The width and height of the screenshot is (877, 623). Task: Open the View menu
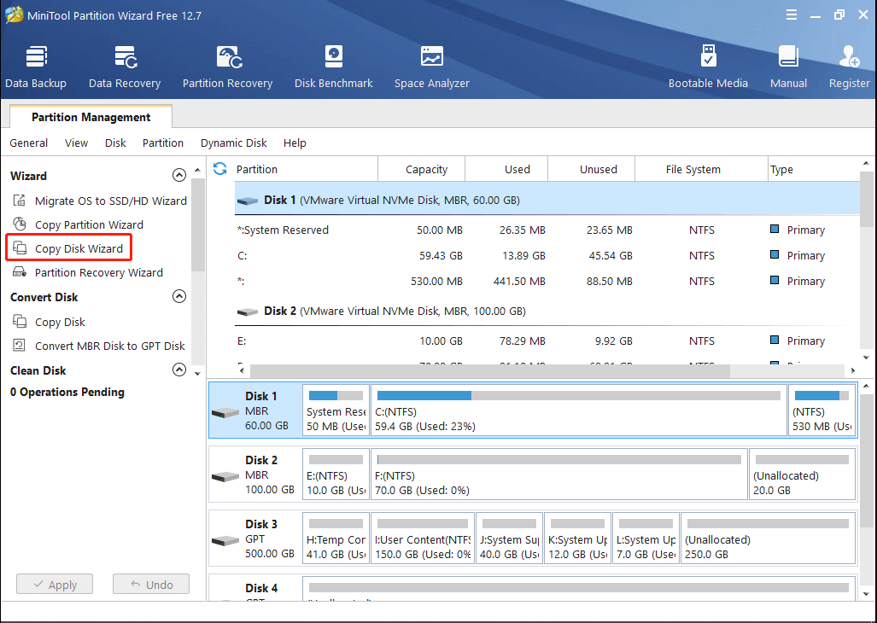pyautogui.click(x=76, y=143)
